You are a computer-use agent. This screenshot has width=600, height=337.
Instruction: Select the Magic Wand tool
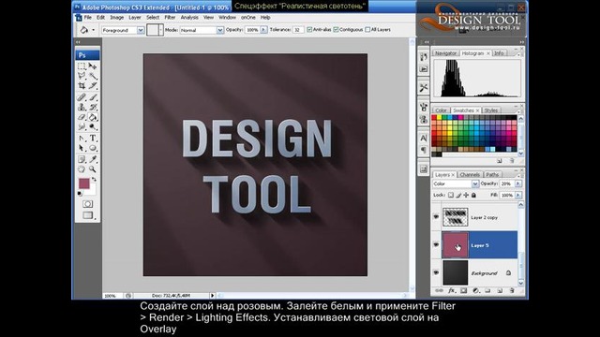click(x=93, y=76)
